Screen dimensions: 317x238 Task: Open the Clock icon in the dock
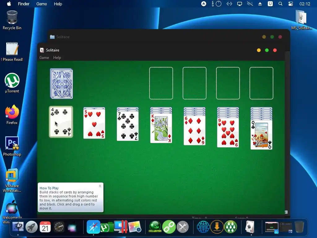click(x=59, y=227)
